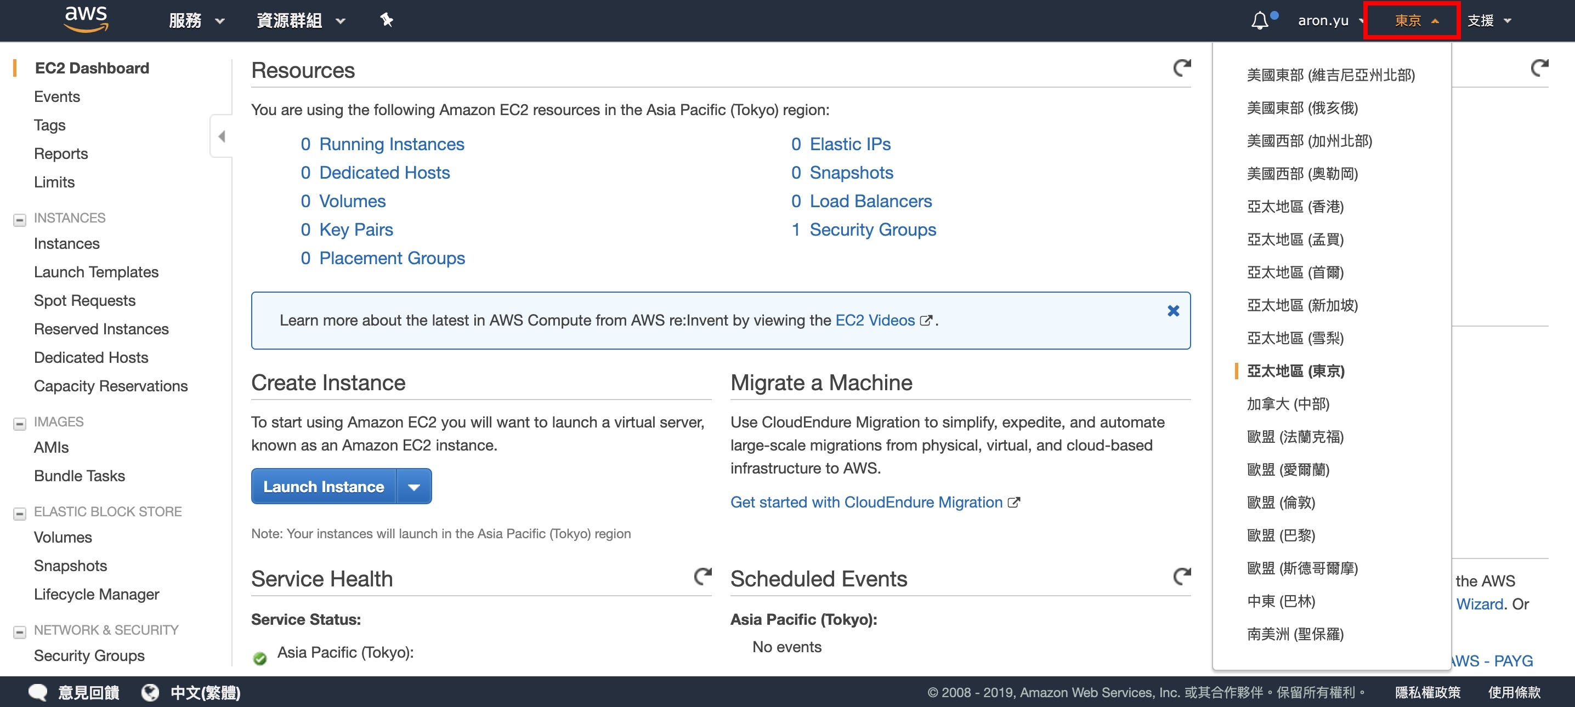The width and height of the screenshot is (1575, 707).
Task: Open Security Groups resource link in Resources
Action: [x=873, y=230]
